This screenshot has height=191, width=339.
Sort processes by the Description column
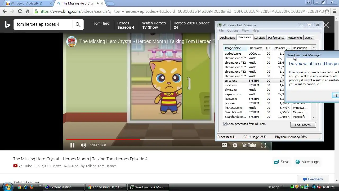click(x=301, y=48)
